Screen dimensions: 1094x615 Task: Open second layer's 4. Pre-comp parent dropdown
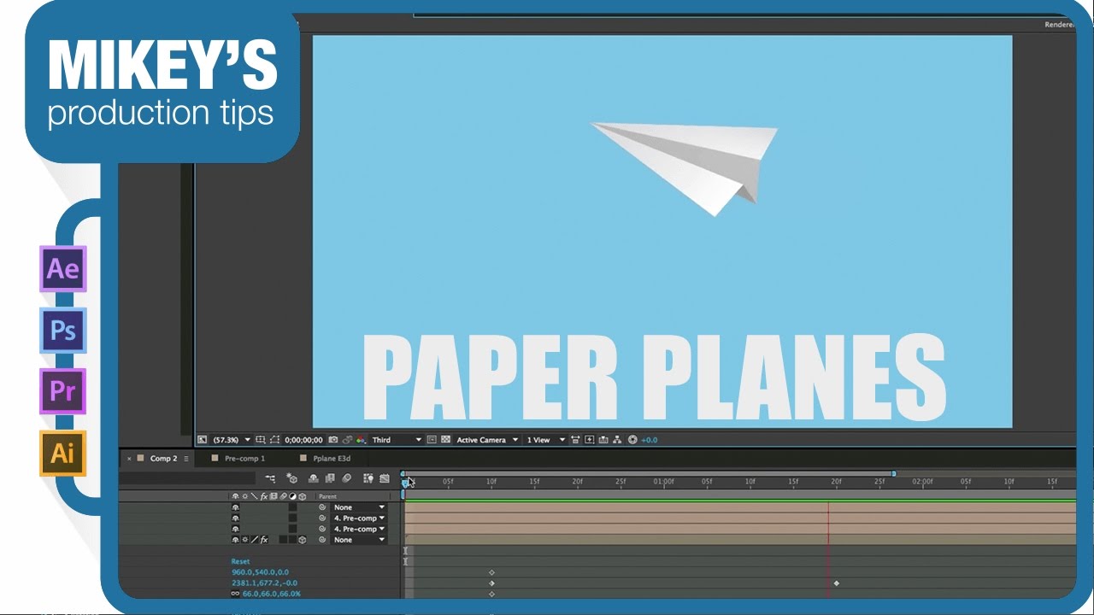359,518
